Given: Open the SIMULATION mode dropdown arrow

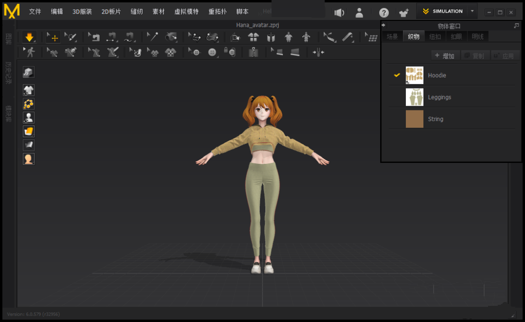Looking at the screenshot, I should [472, 11].
